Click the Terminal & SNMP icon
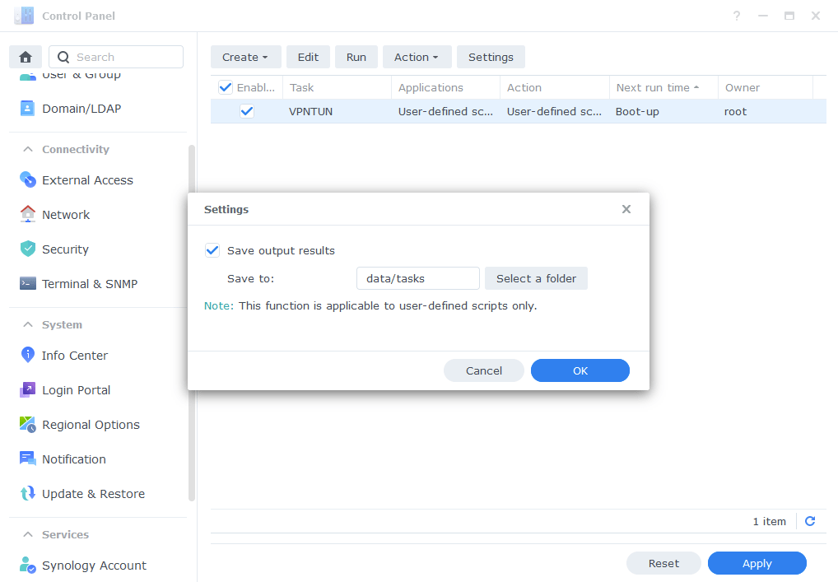 click(x=27, y=283)
